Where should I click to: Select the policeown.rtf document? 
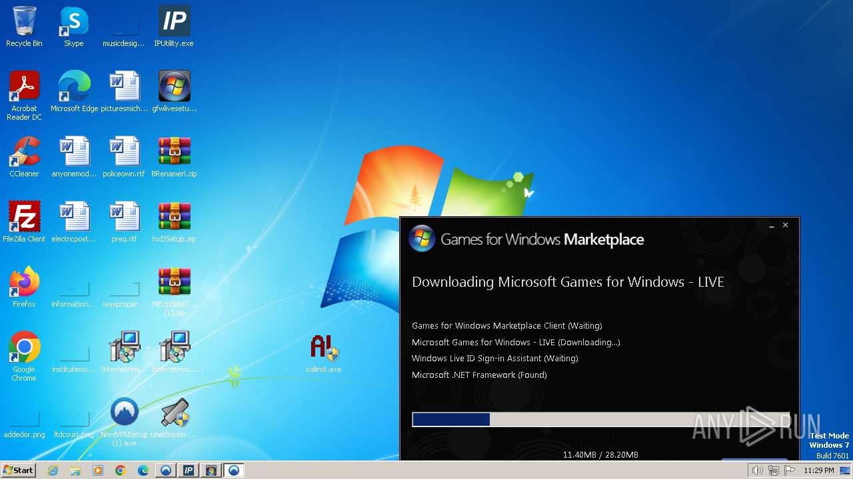click(124, 157)
